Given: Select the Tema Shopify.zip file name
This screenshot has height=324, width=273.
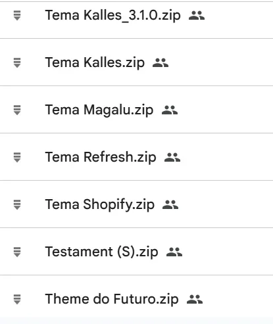Looking at the screenshot, I should tap(100, 205).
